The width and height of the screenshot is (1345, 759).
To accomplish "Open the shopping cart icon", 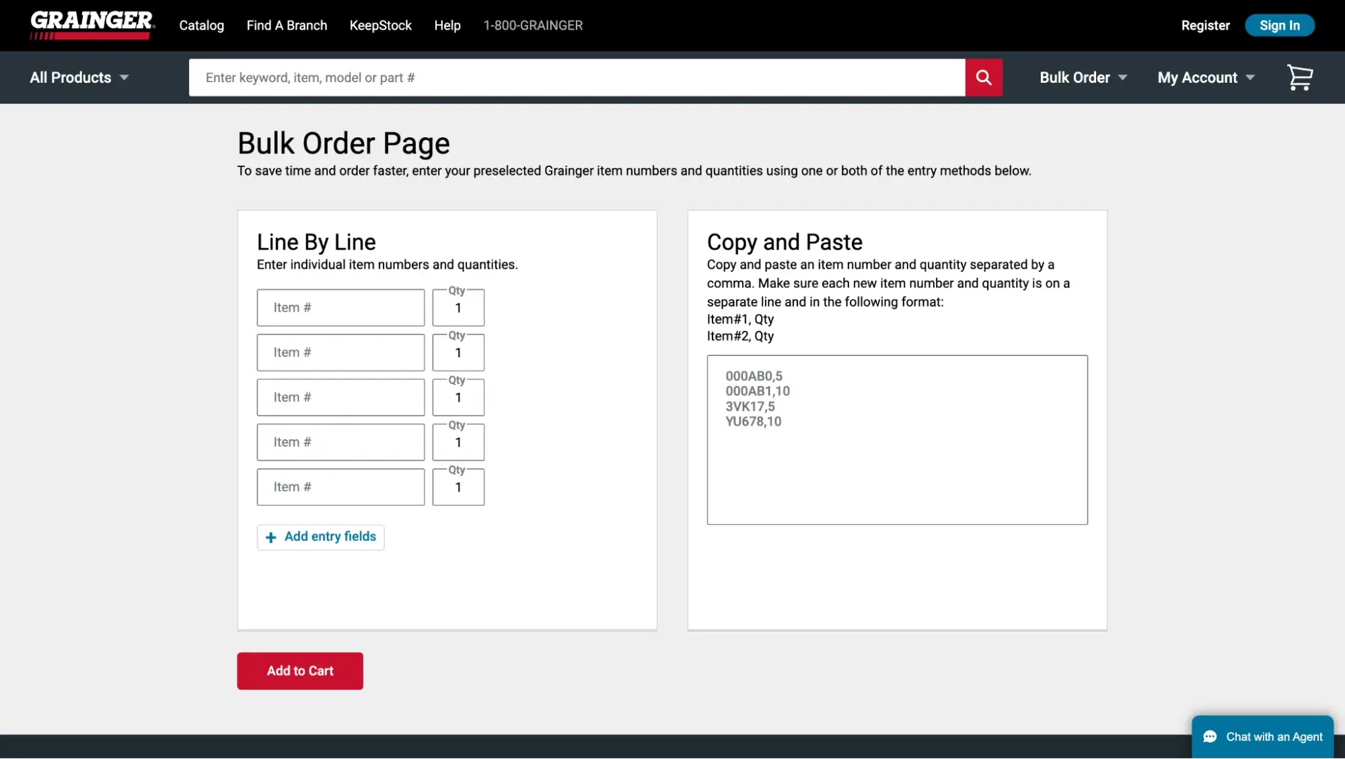I will pos(1299,77).
